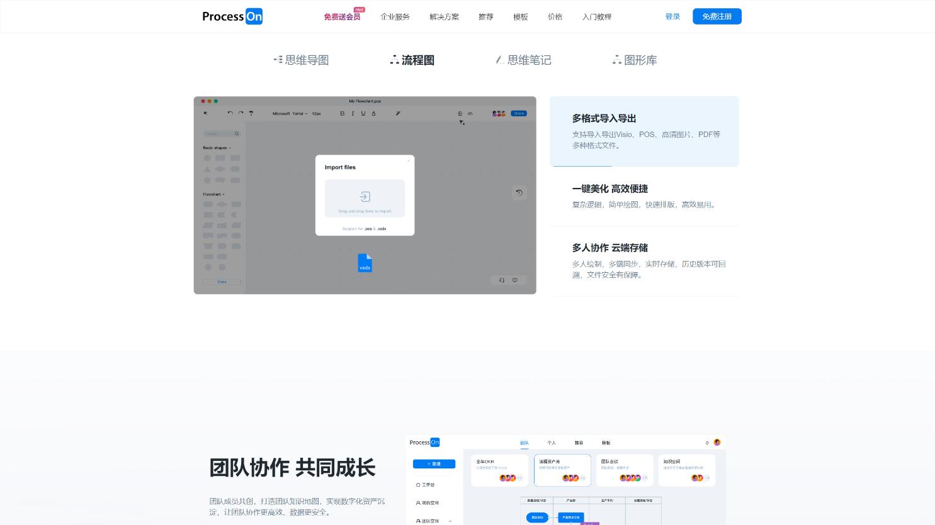Toggle bold in the flowchart preview toolbar

343,113
